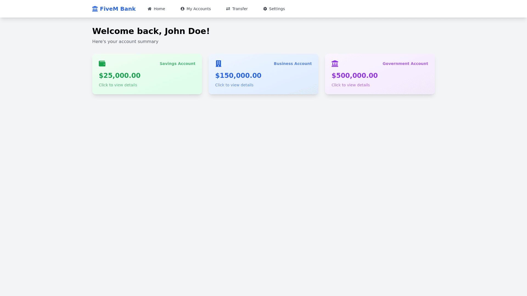The image size is (527, 296).
Task: Click the transfer arrows icon in the navbar
Action: 228,8
